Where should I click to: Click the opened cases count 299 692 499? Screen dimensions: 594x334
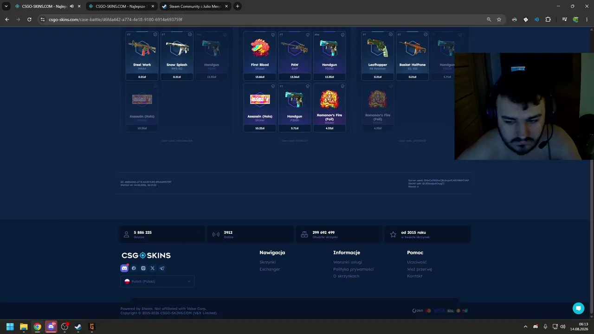(323, 232)
